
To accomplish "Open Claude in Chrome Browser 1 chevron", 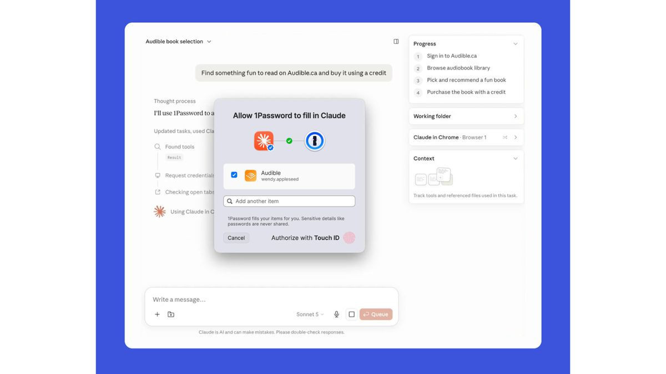I will [516, 137].
